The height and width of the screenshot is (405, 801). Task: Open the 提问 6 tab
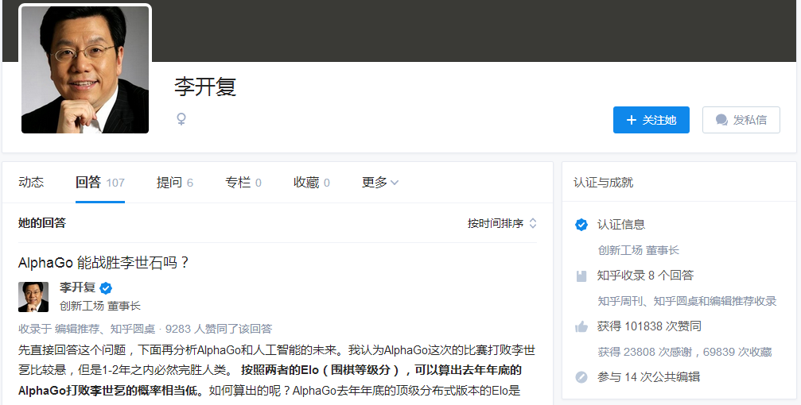coord(175,182)
